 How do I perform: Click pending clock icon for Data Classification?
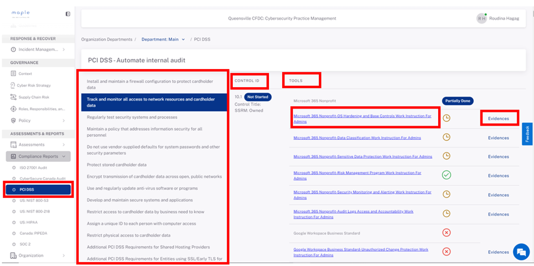coord(446,137)
